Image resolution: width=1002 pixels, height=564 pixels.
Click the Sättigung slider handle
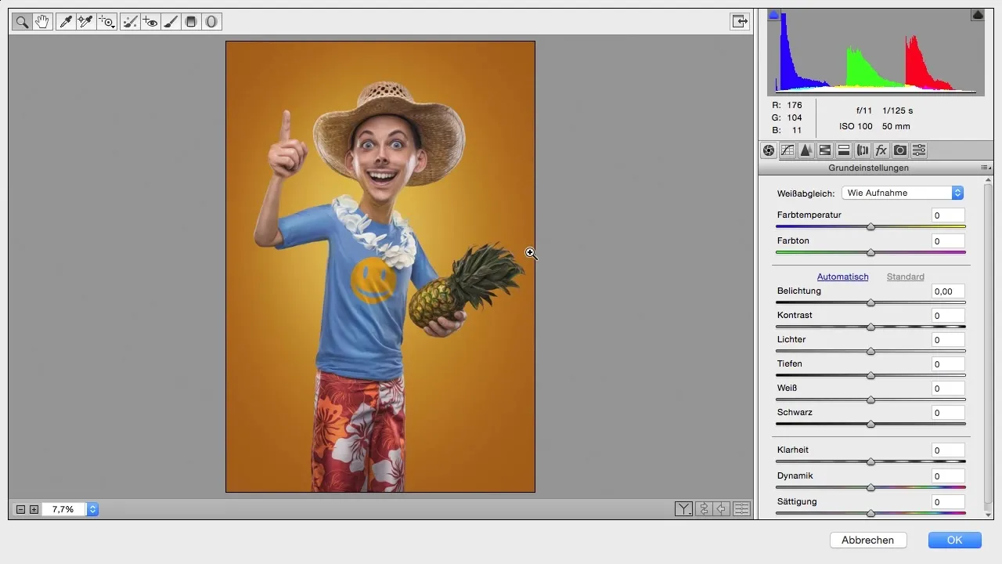(870, 514)
